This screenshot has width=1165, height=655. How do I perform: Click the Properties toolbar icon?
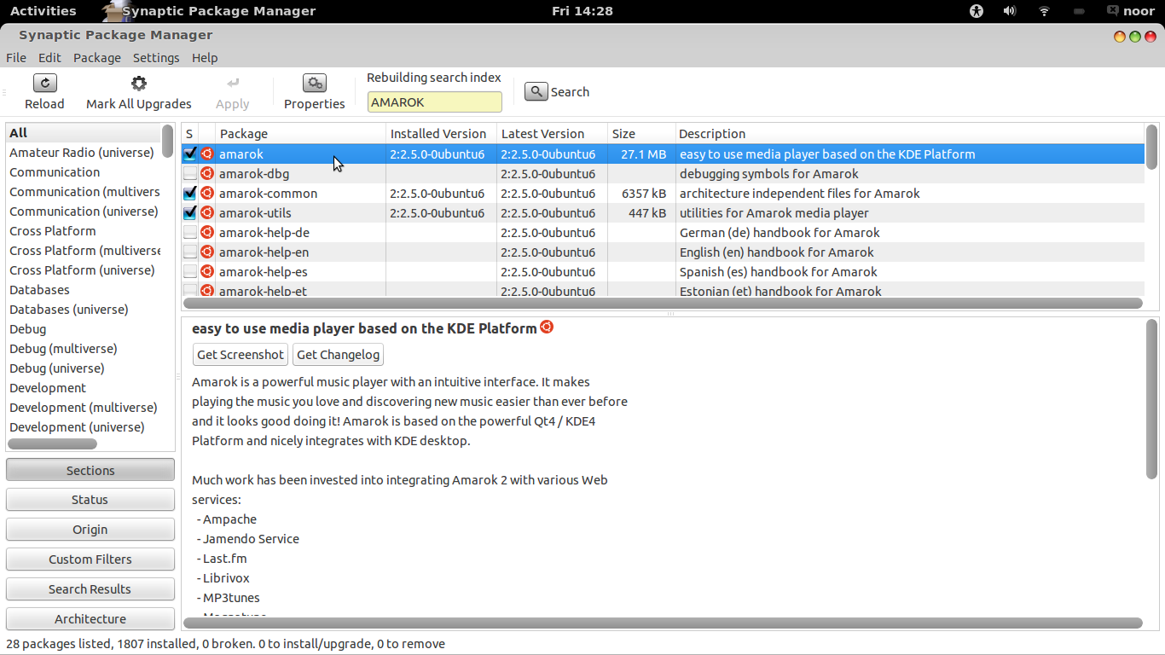(315, 83)
